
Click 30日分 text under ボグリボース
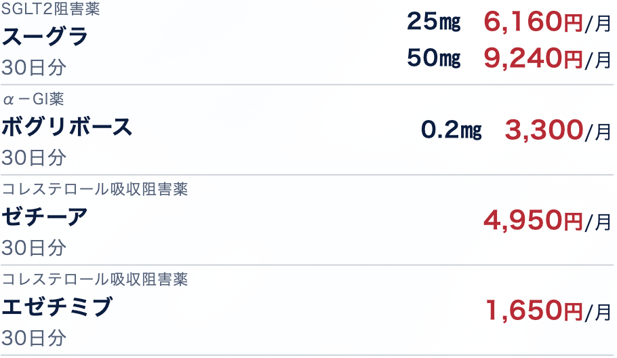[x=34, y=158]
